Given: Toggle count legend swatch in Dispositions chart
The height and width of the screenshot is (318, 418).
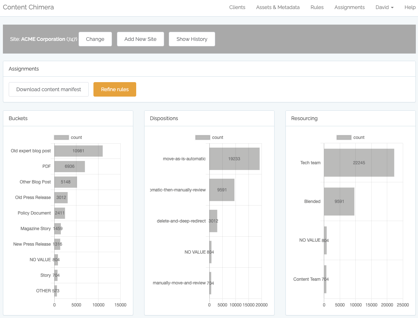Looking at the screenshot, I should point(202,137).
